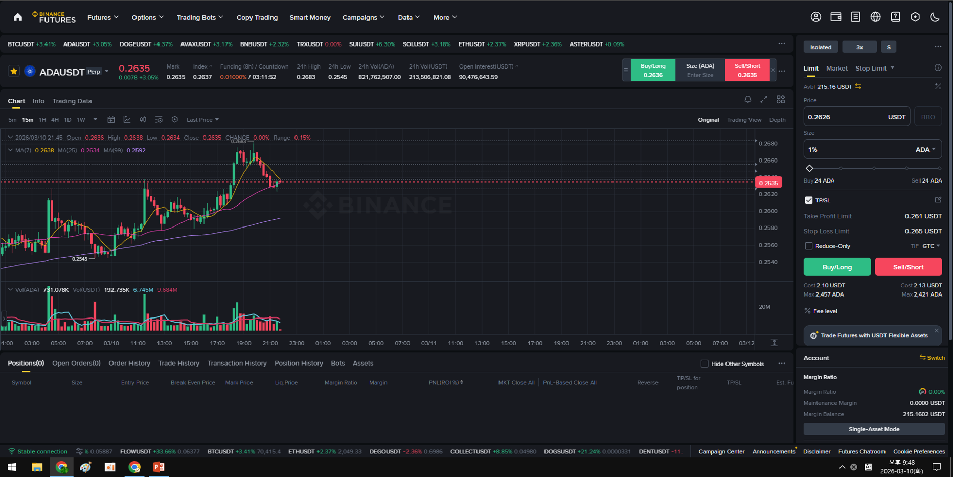Open the language globe icon
The height and width of the screenshot is (477, 953).
875,17
